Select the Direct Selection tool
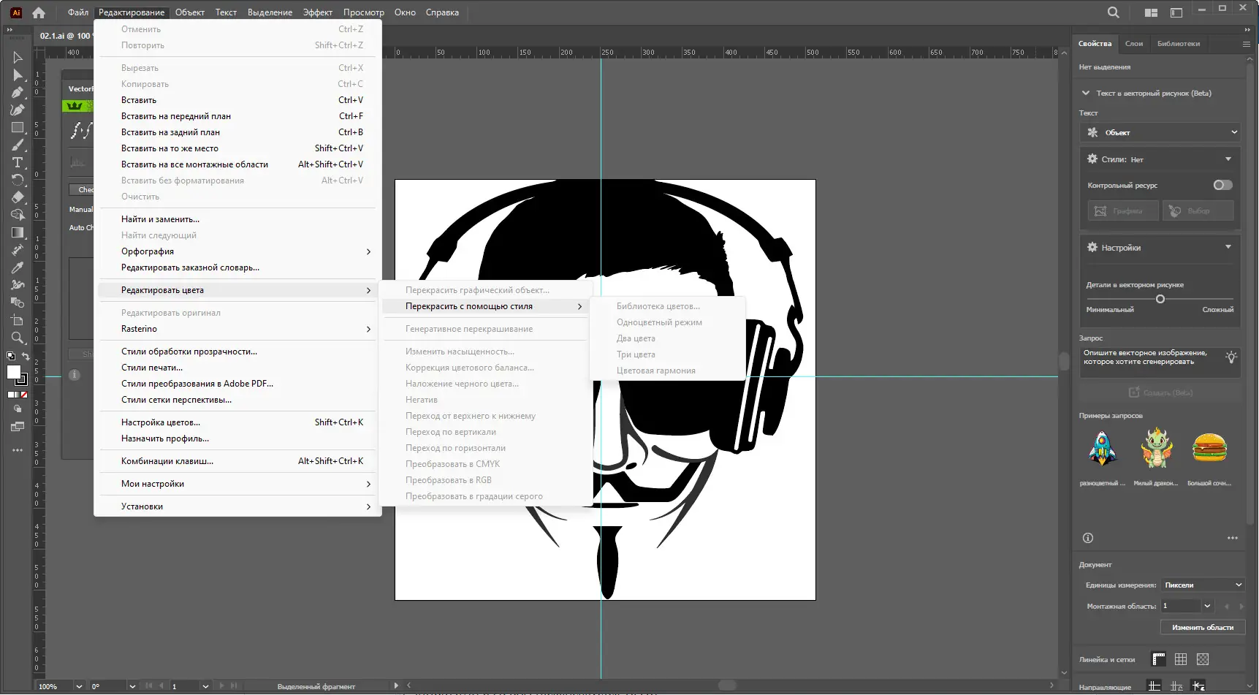The image size is (1259, 695). point(18,75)
